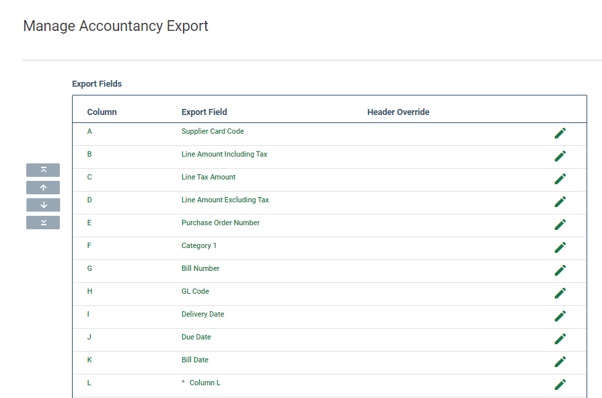Click the pencil icon for Category 1
This screenshot has height=398, width=602.
pos(560,247)
